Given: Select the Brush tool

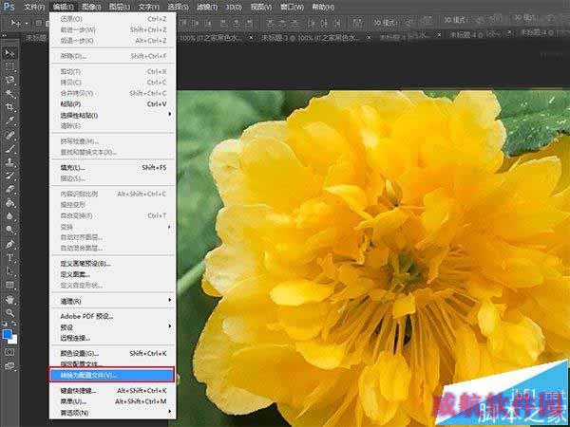Looking at the screenshot, I should (9, 149).
